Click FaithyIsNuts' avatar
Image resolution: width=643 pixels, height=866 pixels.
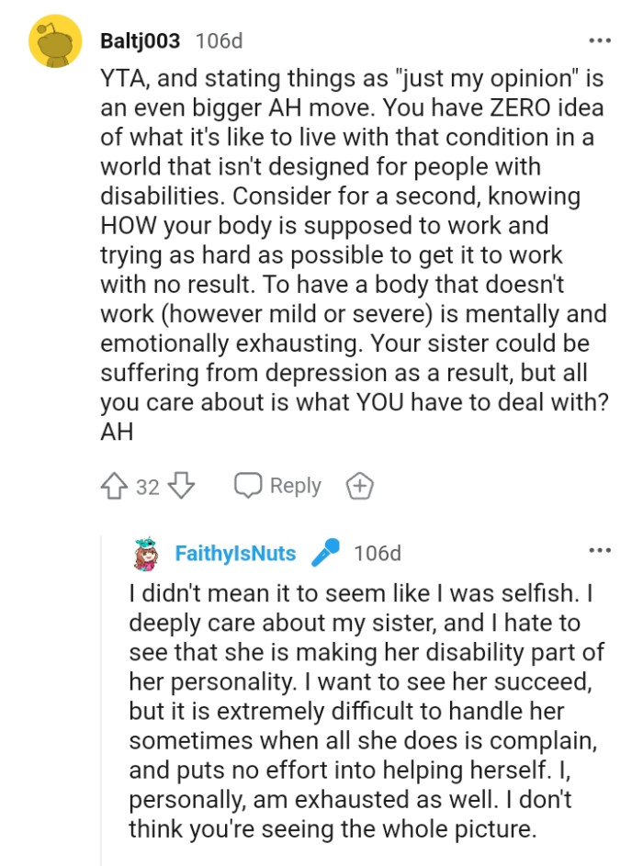[x=144, y=552]
